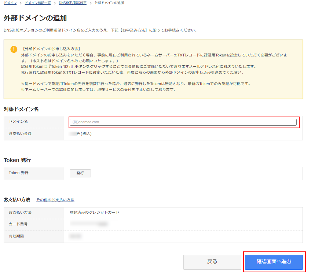The image size is (311, 280).
Task: Proceed with the 確認画面へ進む button
Action: 274,262
